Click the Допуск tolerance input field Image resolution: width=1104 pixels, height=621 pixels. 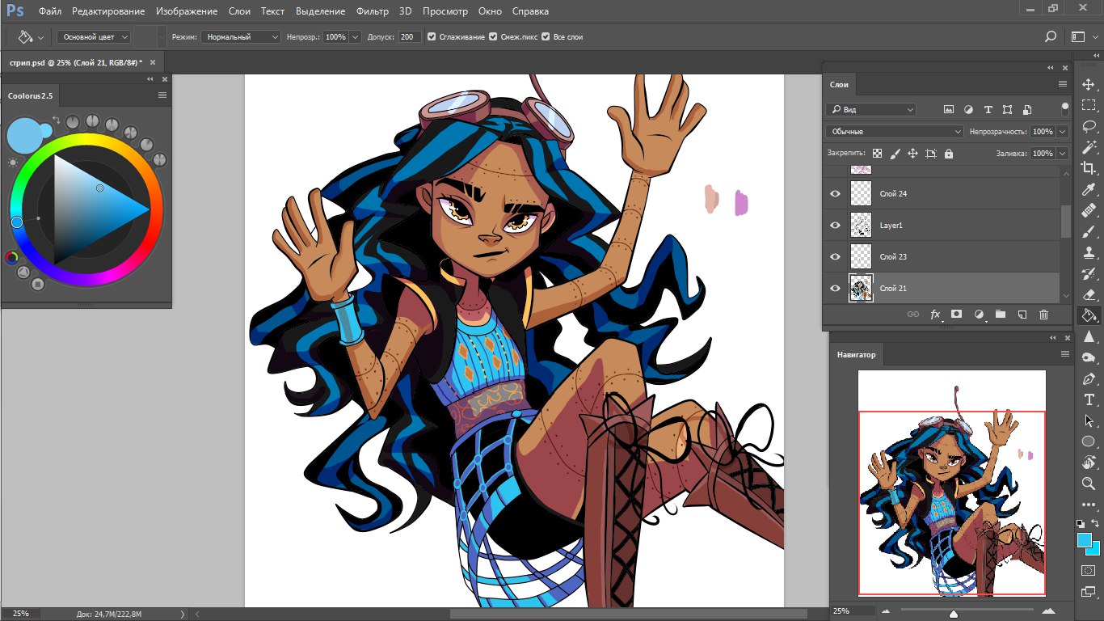[x=409, y=37]
